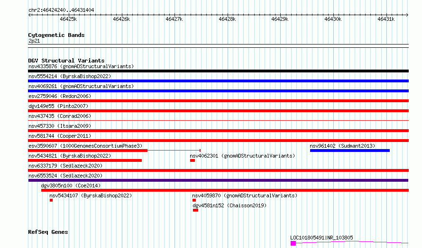Select variant label nsv5434107 (ByrskaBishop2022)
The height and width of the screenshot is (248, 422).
pyautogui.click(x=91, y=195)
